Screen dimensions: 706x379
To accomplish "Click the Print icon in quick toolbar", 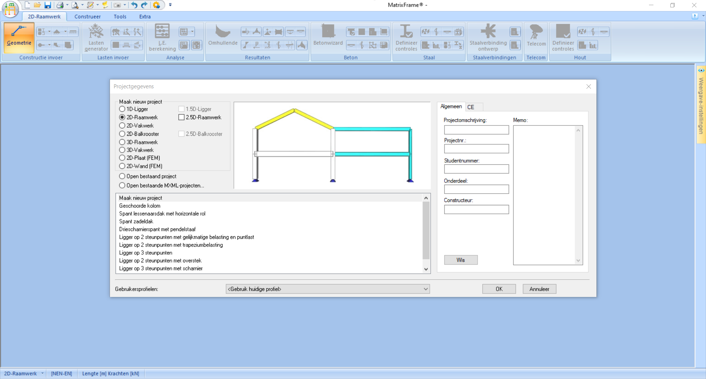I will [x=60, y=5].
